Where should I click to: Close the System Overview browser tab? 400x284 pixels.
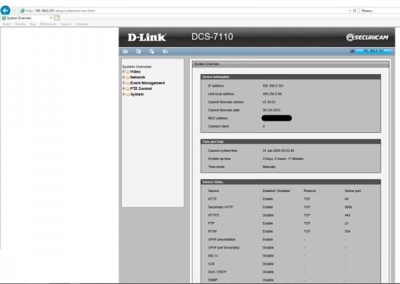click(51, 18)
